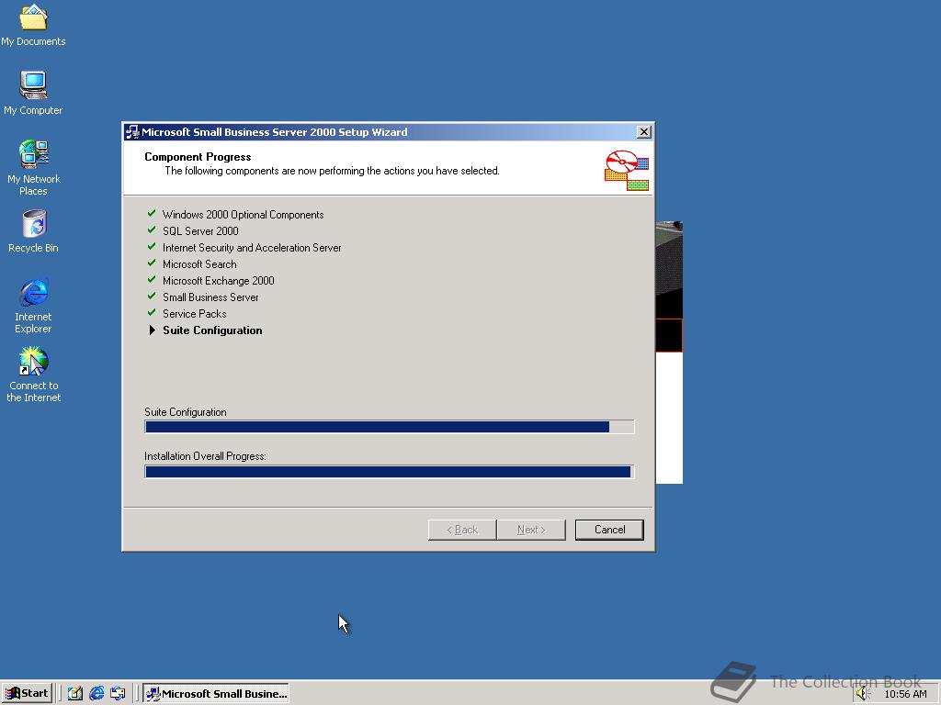Screen dimensions: 941x705
Task: Click the Suite Configuration progress bar
Action: [x=389, y=427]
